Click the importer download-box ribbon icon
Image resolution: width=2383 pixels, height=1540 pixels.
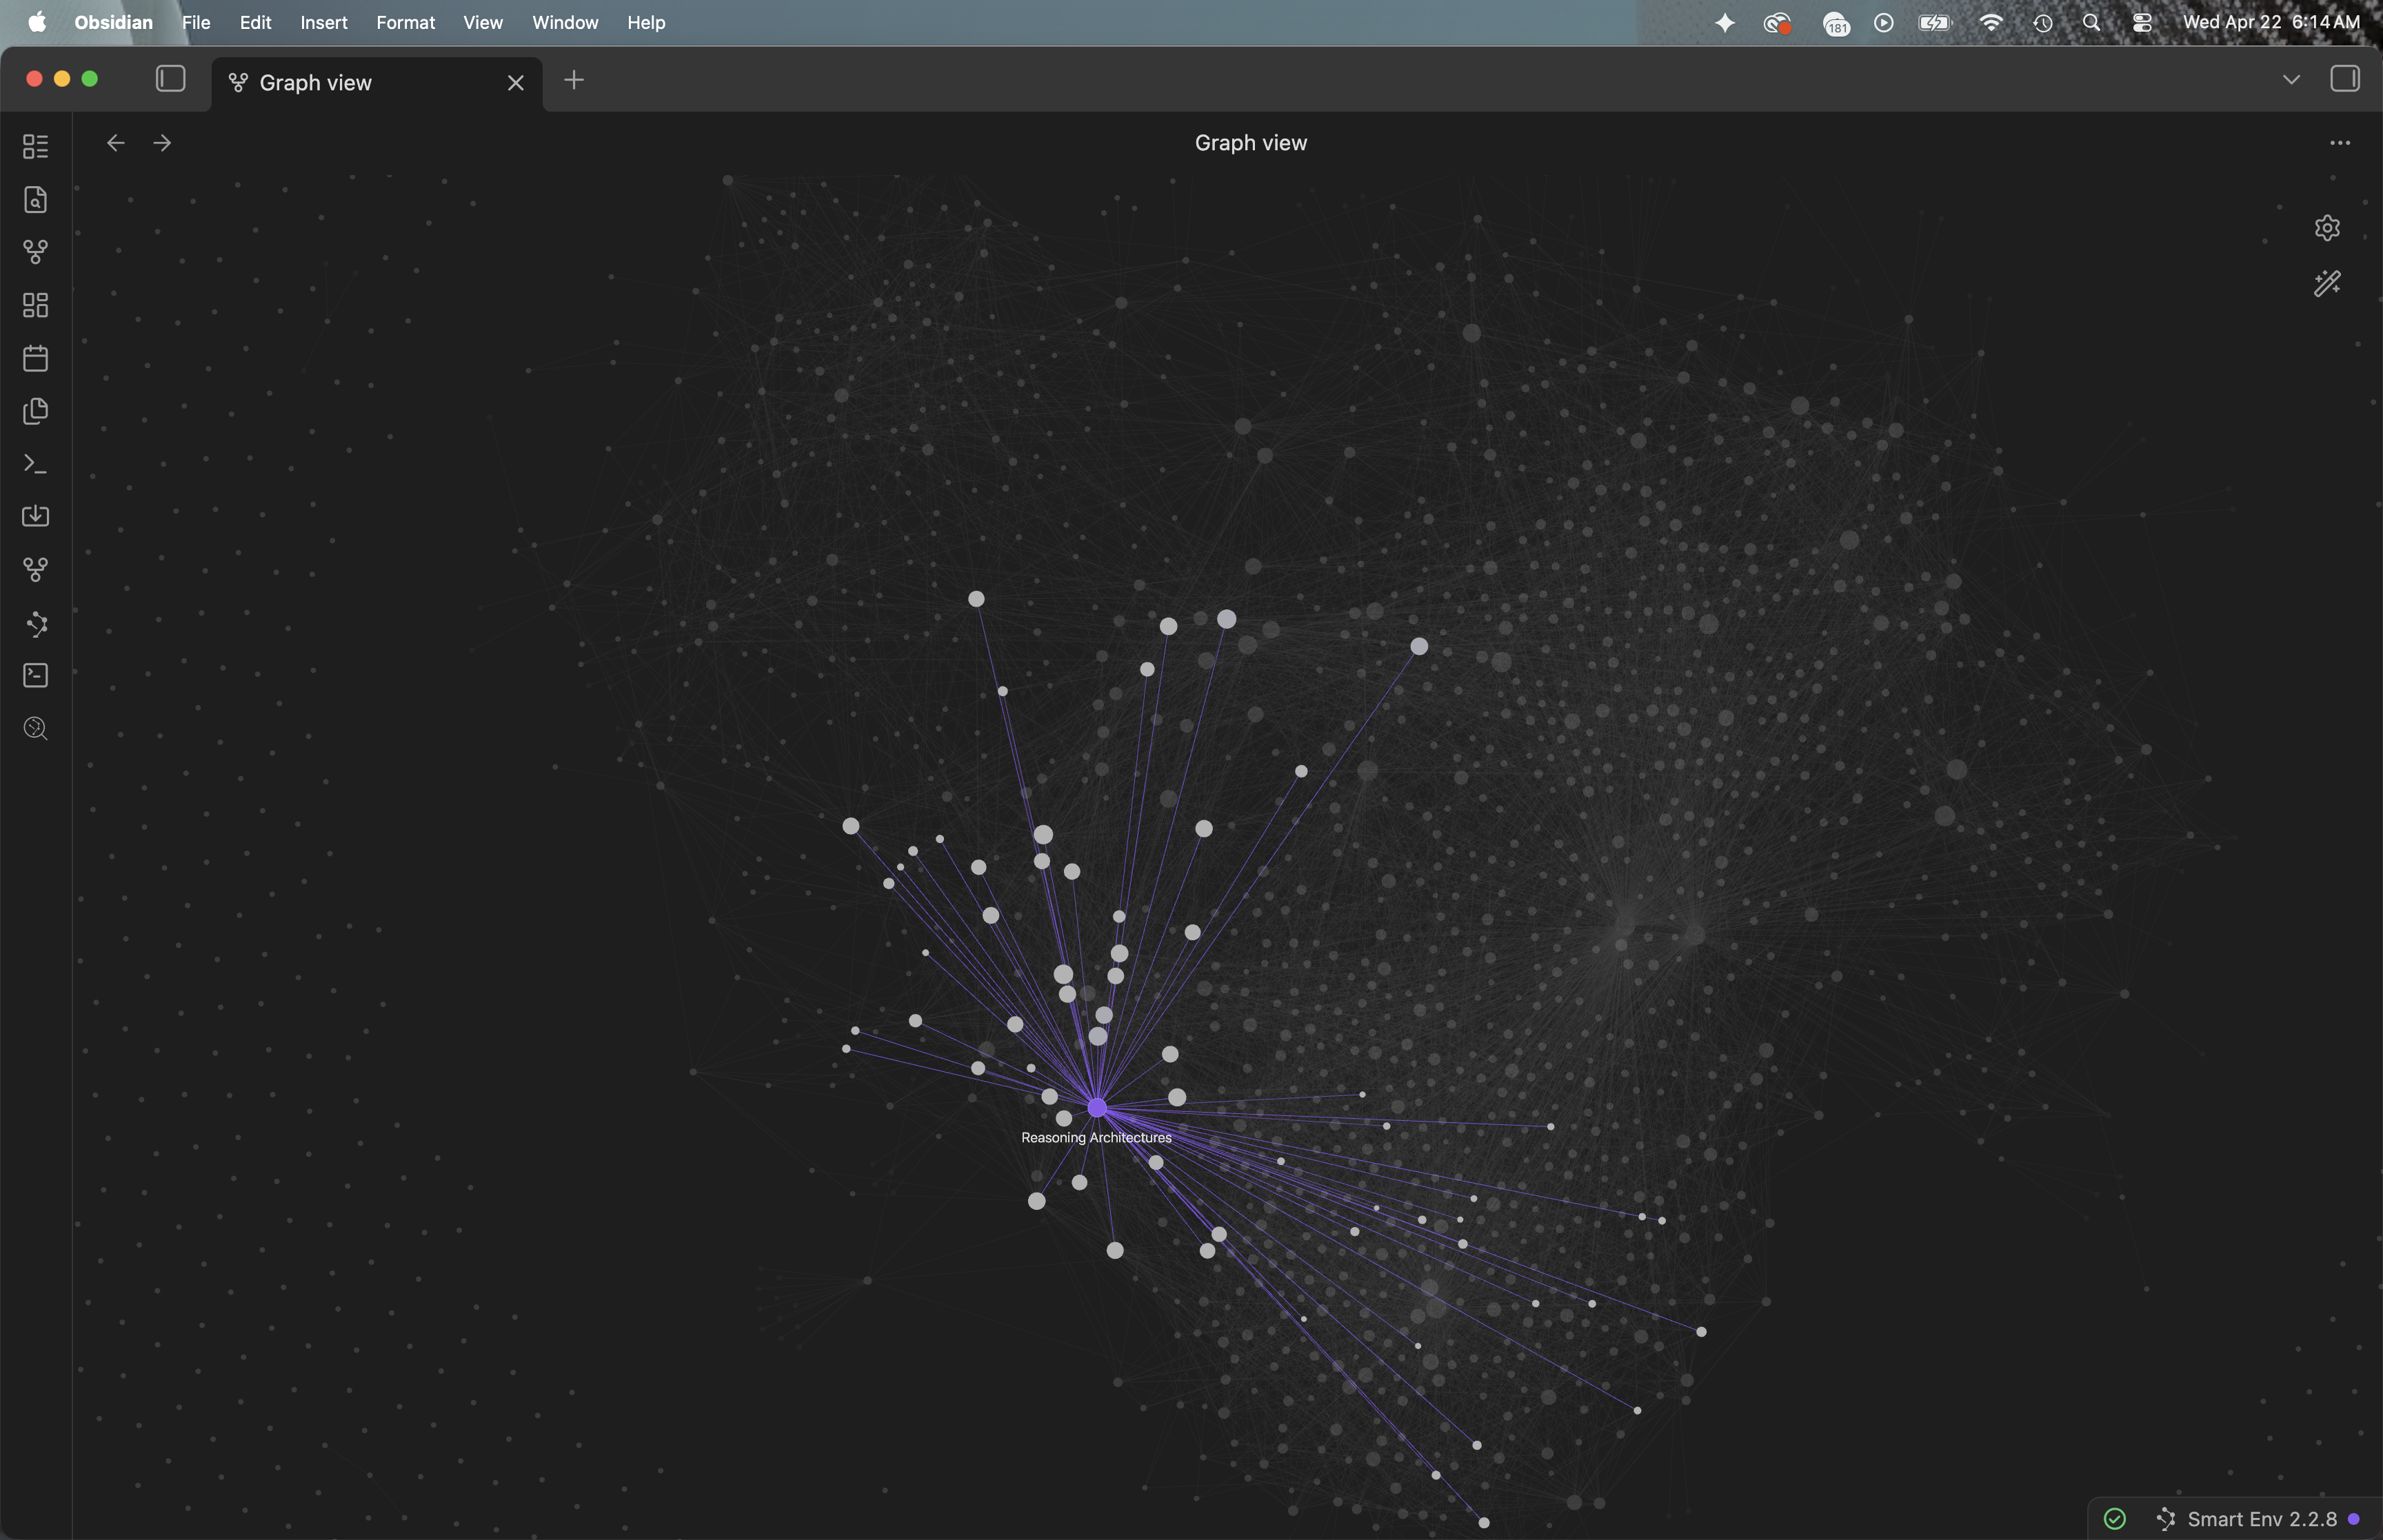pos(36,516)
